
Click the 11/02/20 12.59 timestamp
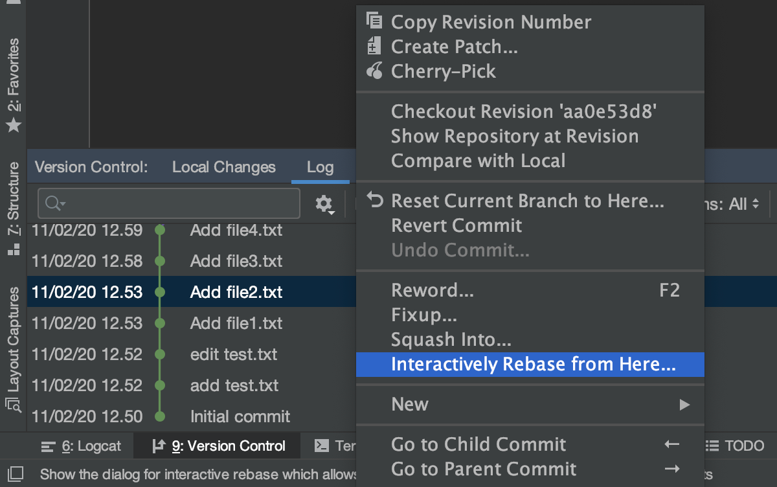tap(87, 230)
